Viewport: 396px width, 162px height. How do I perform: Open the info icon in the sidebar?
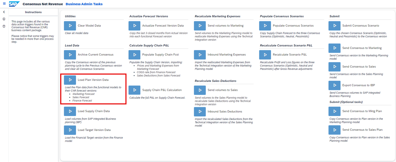4,19
